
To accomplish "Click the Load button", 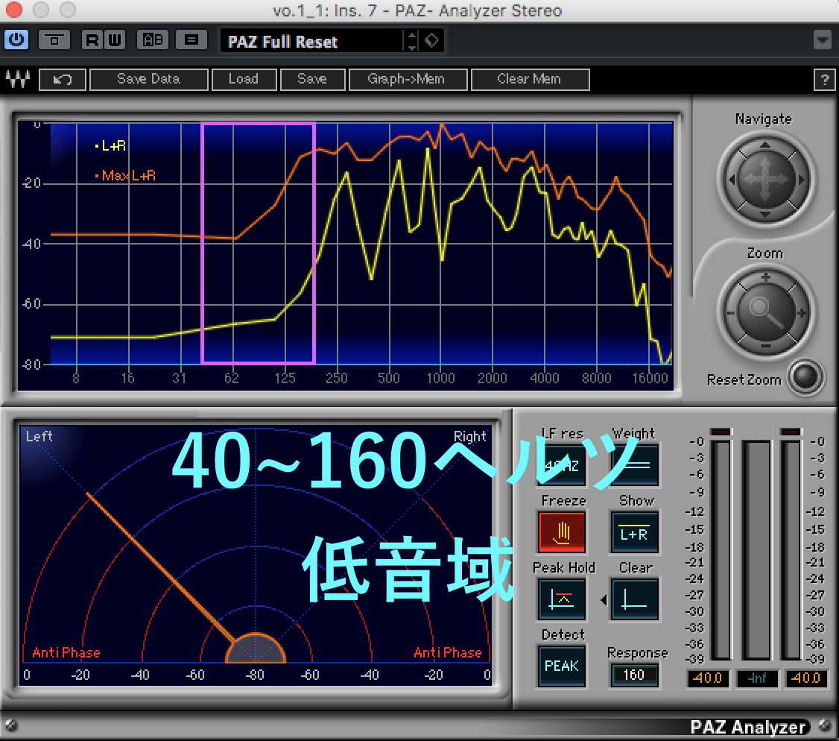I will [244, 79].
